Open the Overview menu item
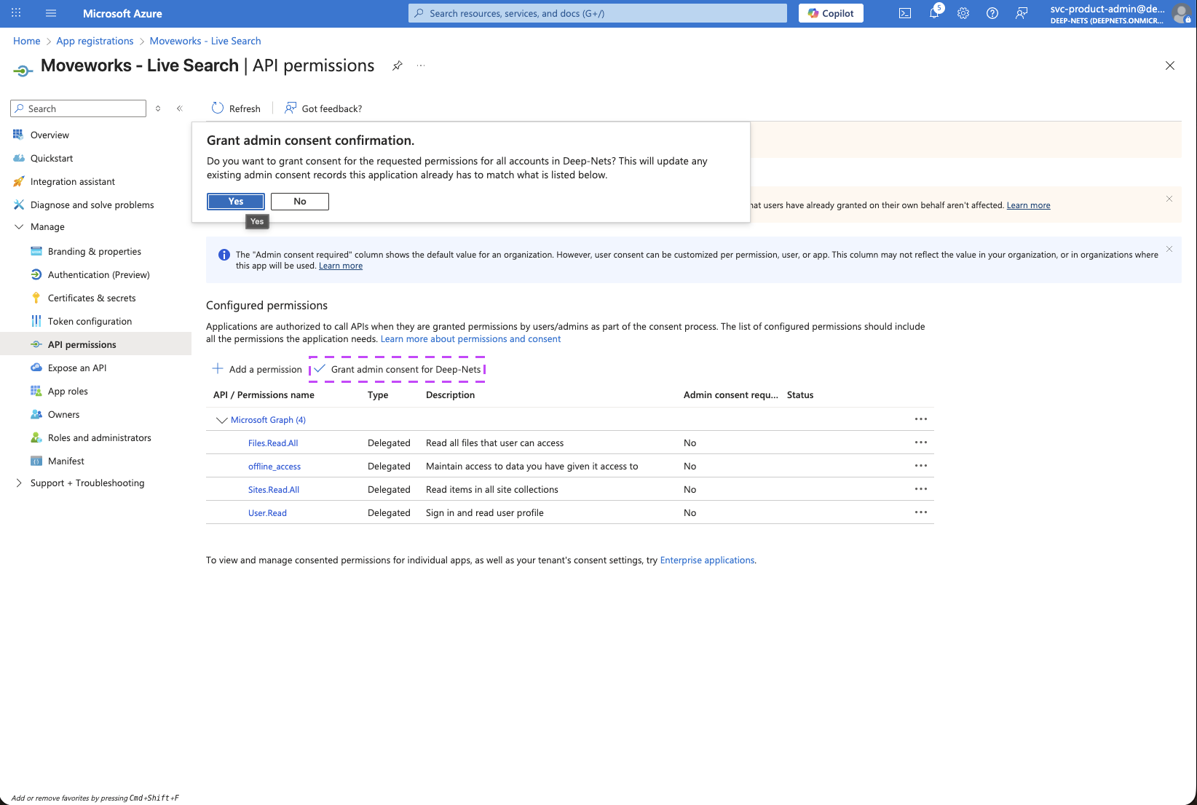The image size is (1197, 805). click(x=50, y=135)
